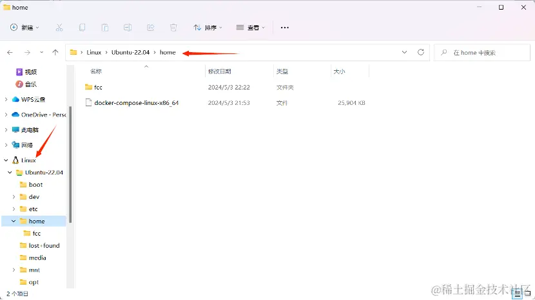Go up one folder level

click(x=55, y=53)
